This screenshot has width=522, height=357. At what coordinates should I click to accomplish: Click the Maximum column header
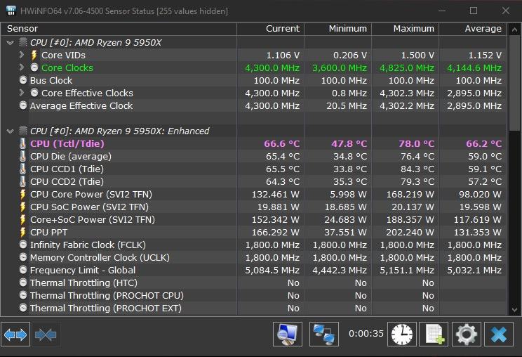click(x=405, y=29)
